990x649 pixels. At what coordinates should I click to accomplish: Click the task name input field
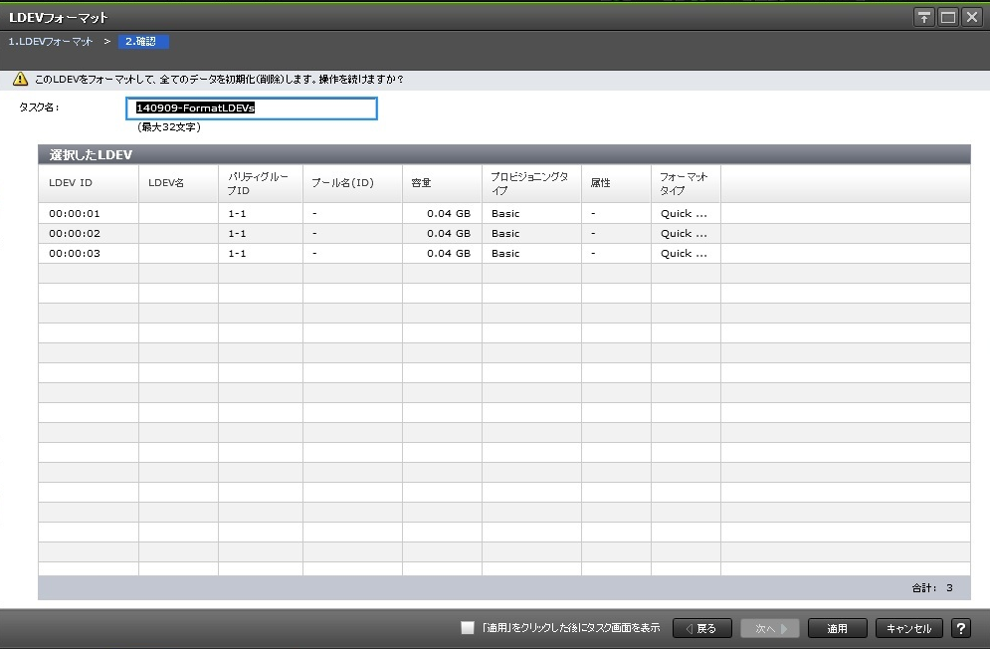(252, 108)
